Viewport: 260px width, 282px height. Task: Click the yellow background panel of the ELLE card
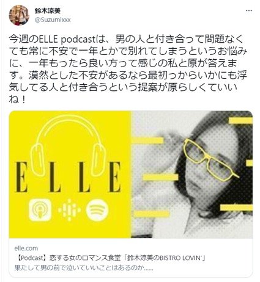tap(70, 175)
